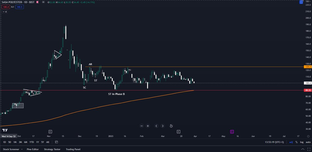This screenshot has width=312, height=152.
Task: Click the earnings E marker near November
Action: click(50, 132)
